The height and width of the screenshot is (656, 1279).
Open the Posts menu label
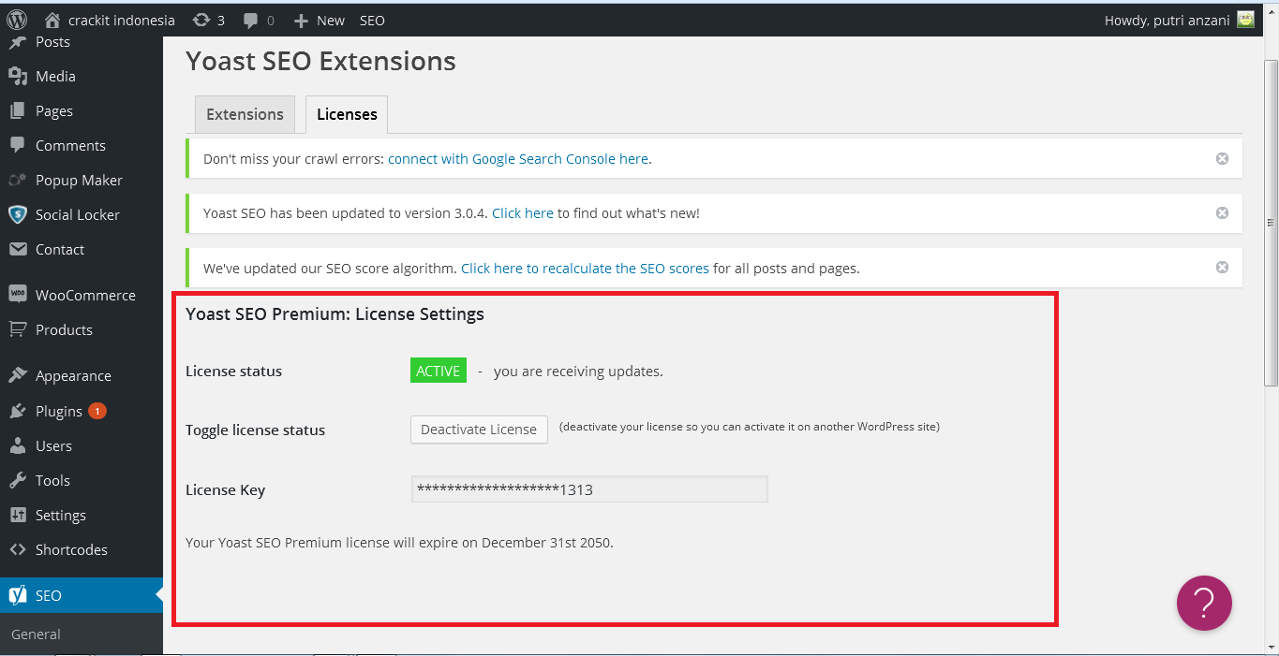coord(52,42)
